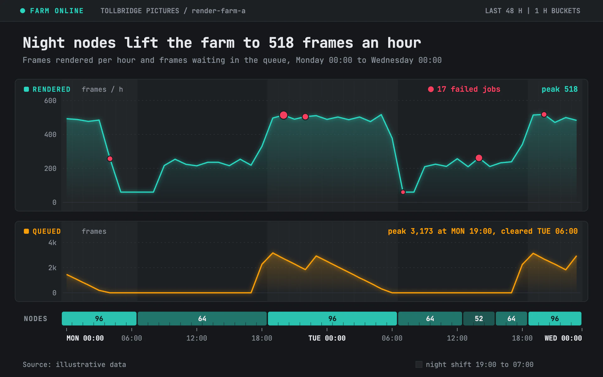Viewport: 603px width, 377px height.
Task: Click the queue peak 3,173 annotation
Action: pyautogui.click(x=483, y=231)
